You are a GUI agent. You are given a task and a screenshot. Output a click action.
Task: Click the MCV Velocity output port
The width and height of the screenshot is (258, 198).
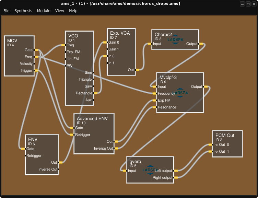point(34,64)
